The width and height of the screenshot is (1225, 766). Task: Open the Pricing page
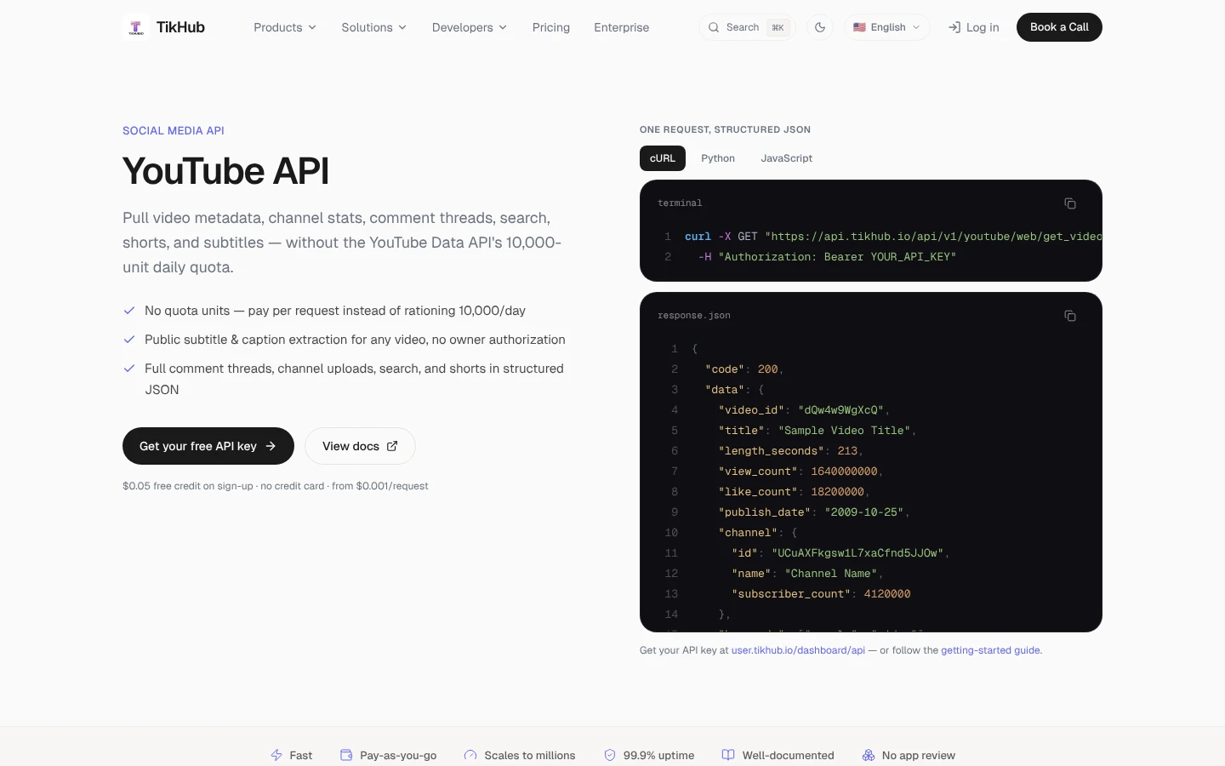(551, 27)
